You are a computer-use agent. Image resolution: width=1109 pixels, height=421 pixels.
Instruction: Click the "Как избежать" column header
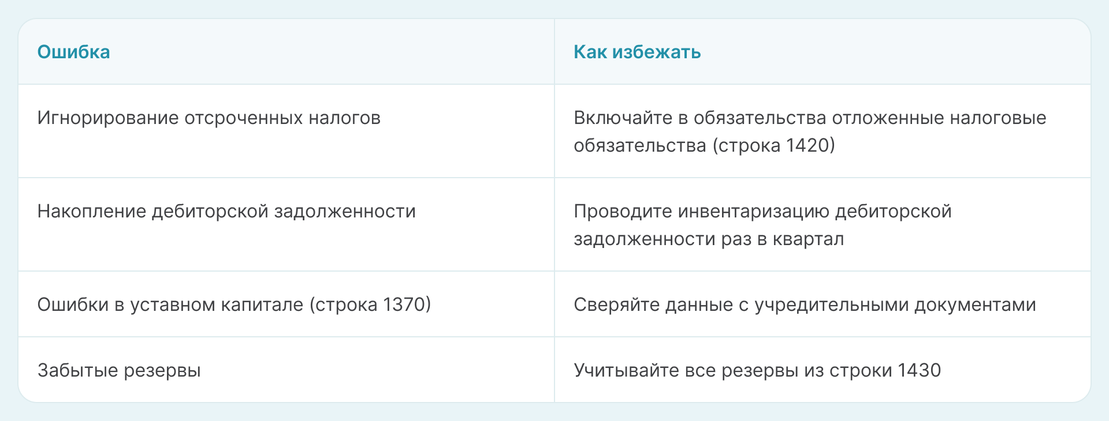click(637, 52)
